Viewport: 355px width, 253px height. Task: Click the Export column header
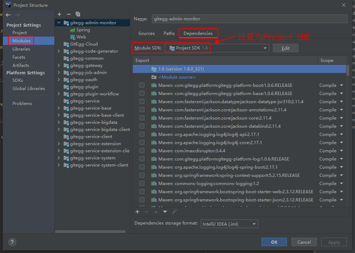[x=142, y=60]
